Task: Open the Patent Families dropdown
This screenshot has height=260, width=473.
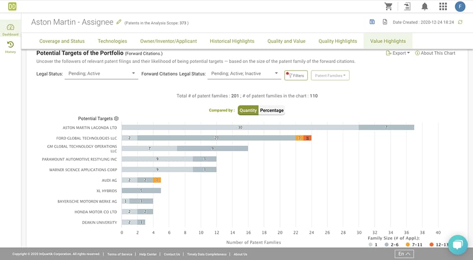Action: point(330,75)
